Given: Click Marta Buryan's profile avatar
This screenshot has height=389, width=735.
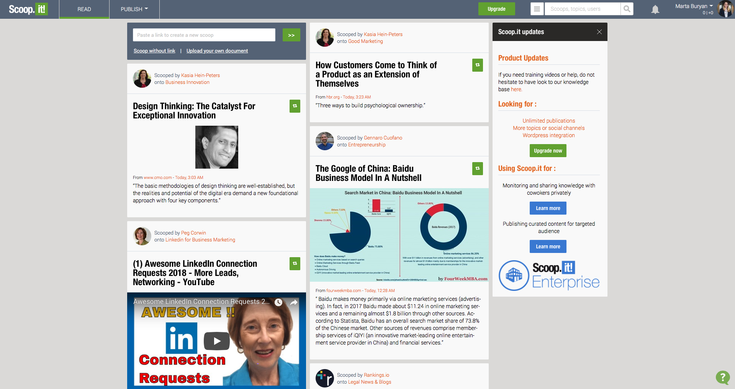Looking at the screenshot, I should tap(725, 9).
